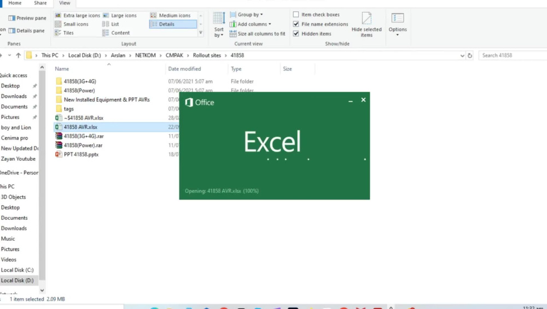
Task: Toggle the Details pane
Action: pos(26,31)
